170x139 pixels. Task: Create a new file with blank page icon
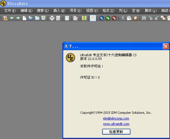click(24, 18)
